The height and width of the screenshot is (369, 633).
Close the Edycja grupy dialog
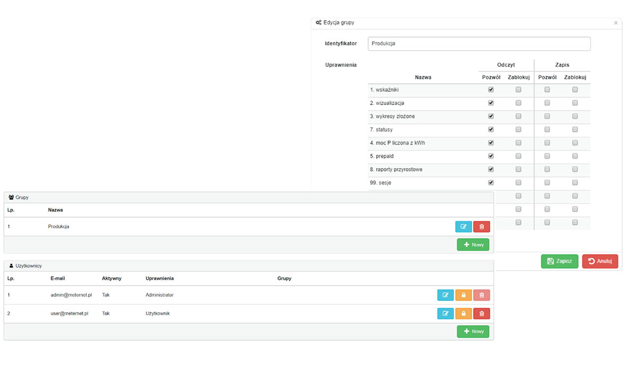coord(616,23)
